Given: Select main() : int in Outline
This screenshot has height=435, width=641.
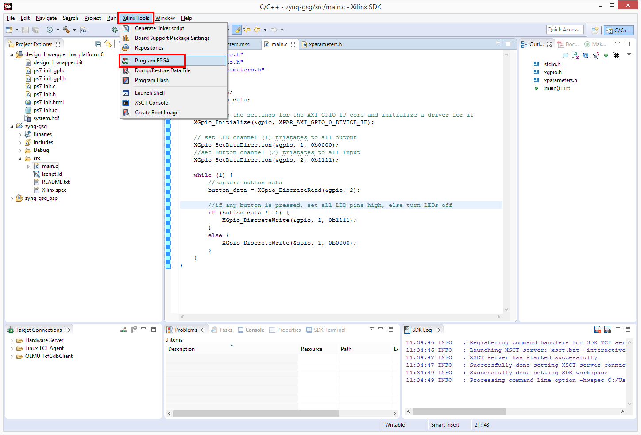Looking at the screenshot, I should coord(552,88).
